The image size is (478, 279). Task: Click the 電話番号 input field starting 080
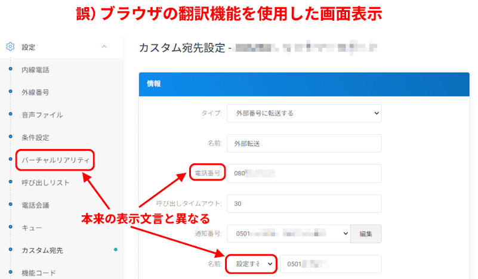coord(304,173)
